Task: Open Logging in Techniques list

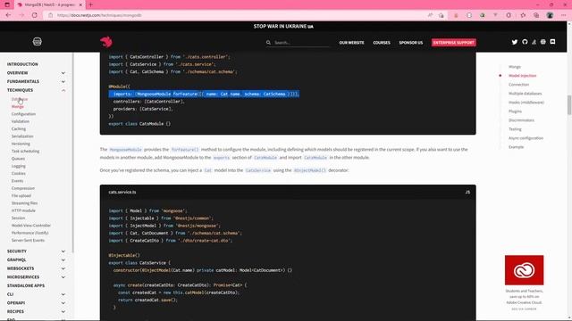Action: 18,166
